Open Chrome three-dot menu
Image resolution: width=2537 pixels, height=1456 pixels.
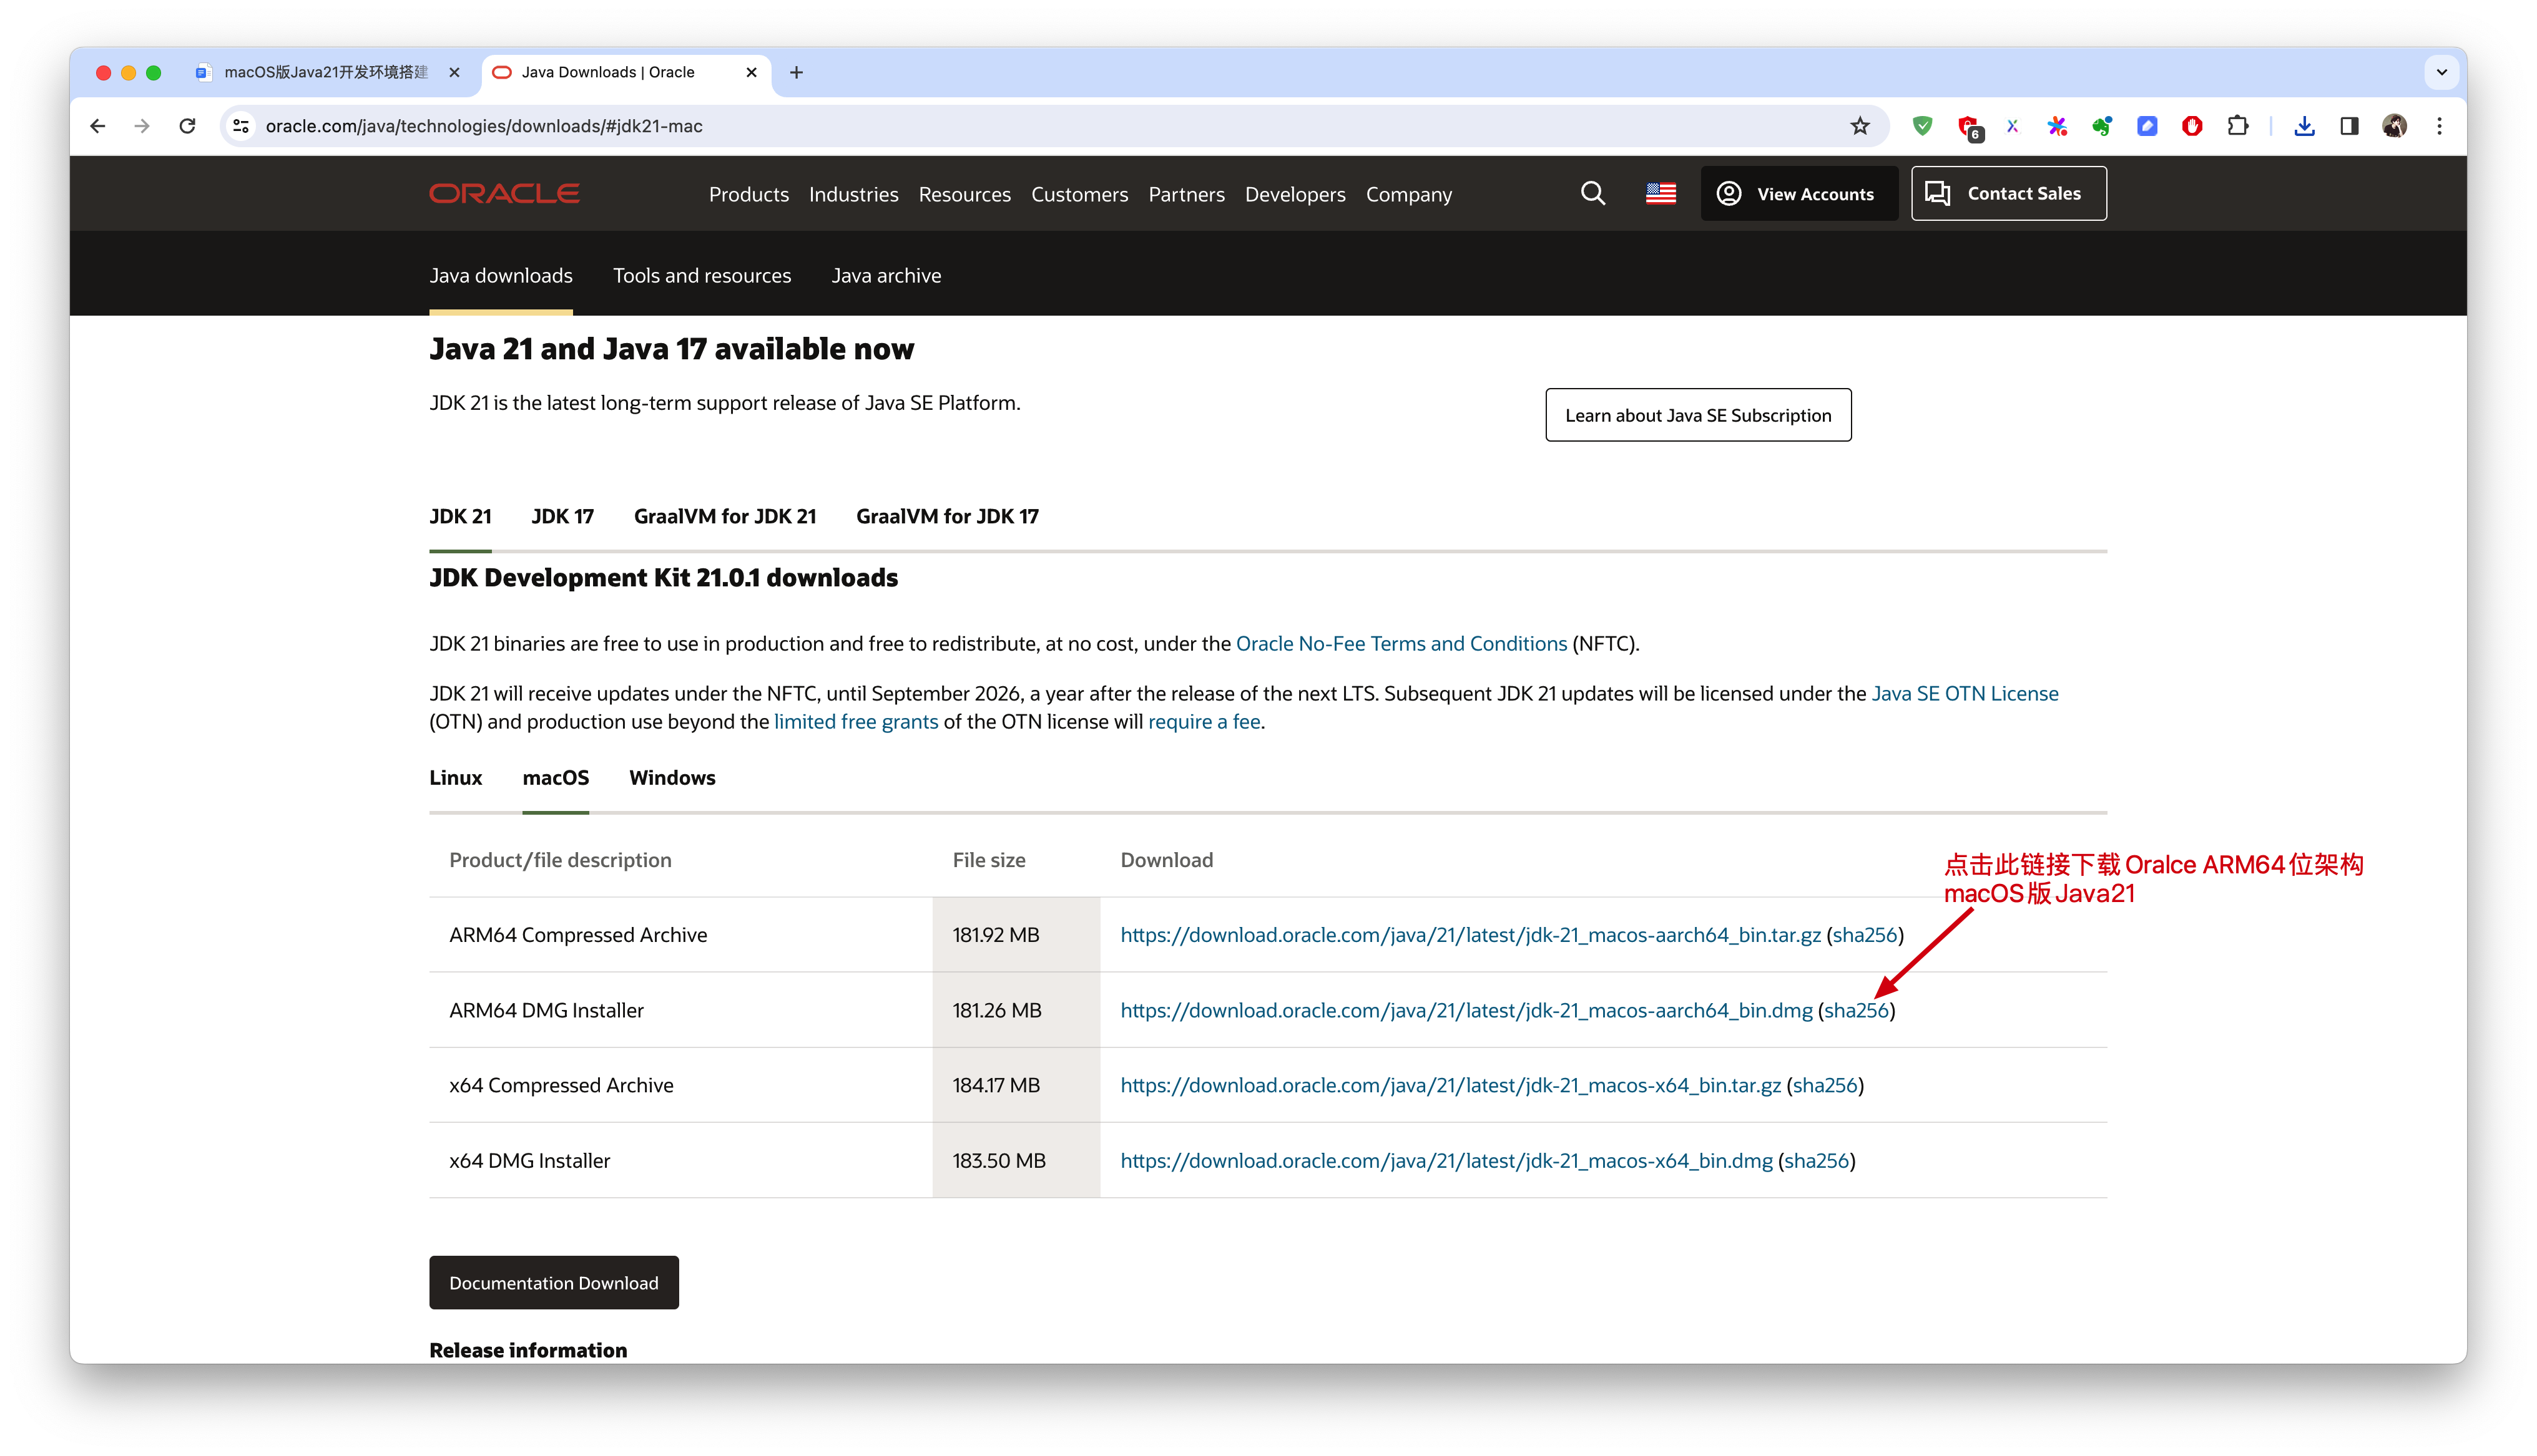[2439, 126]
